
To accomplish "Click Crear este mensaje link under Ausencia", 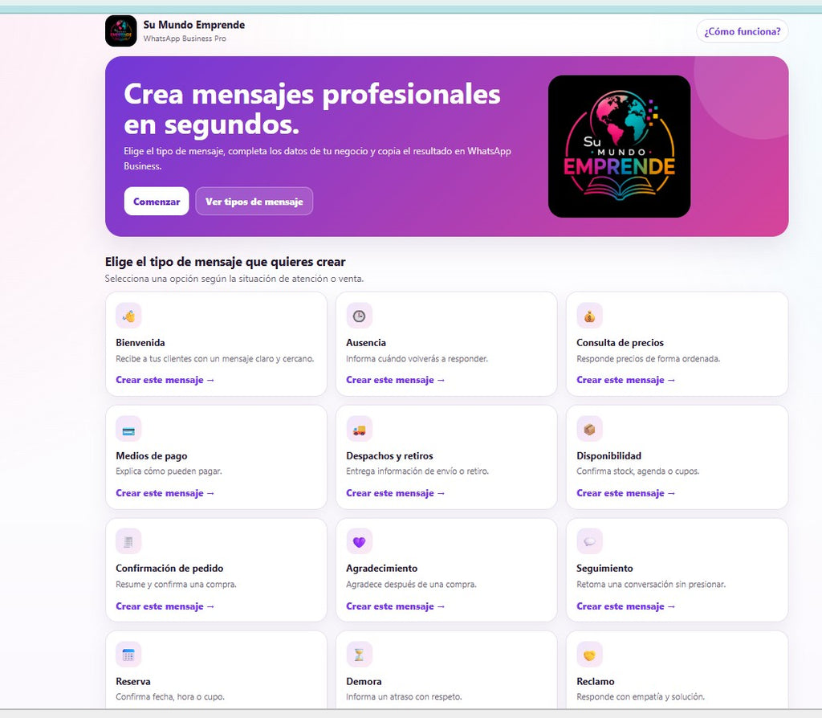I will [x=395, y=380].
